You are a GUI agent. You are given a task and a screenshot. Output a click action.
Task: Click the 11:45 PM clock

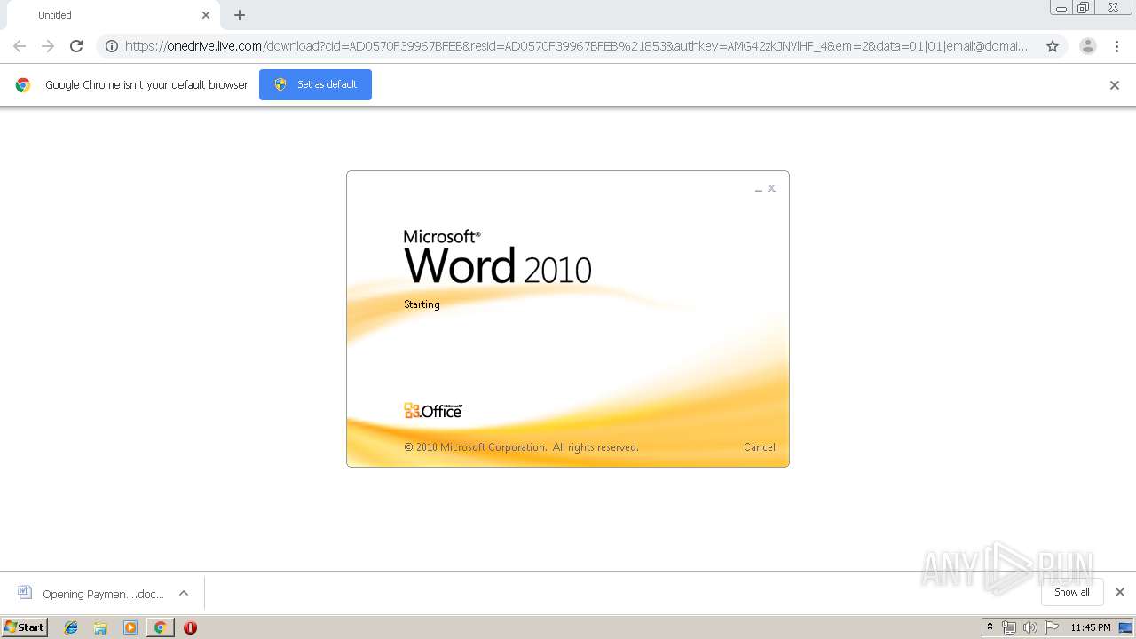[x=1091, y=627]
